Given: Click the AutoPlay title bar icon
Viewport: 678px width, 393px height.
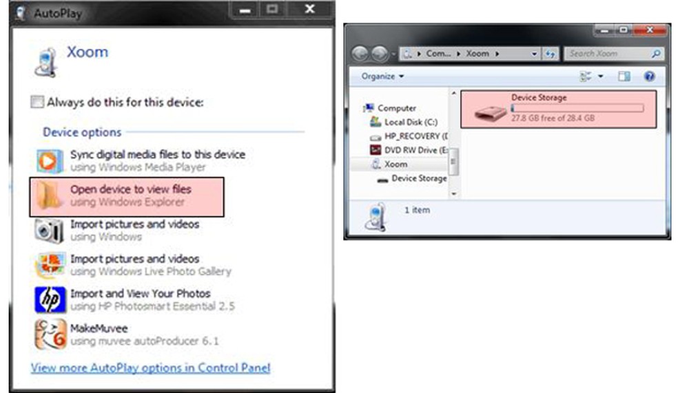Looking at the screenshot, I should (20, 13).
